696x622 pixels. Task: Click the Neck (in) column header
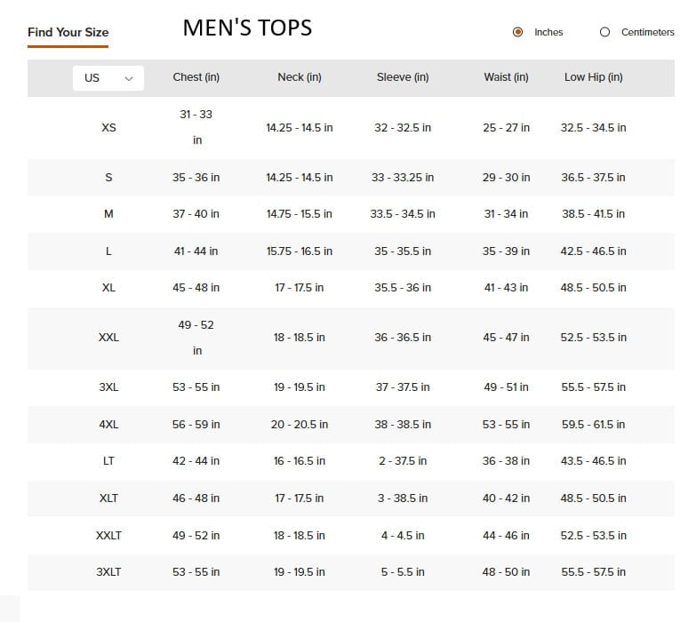point(300,77)
